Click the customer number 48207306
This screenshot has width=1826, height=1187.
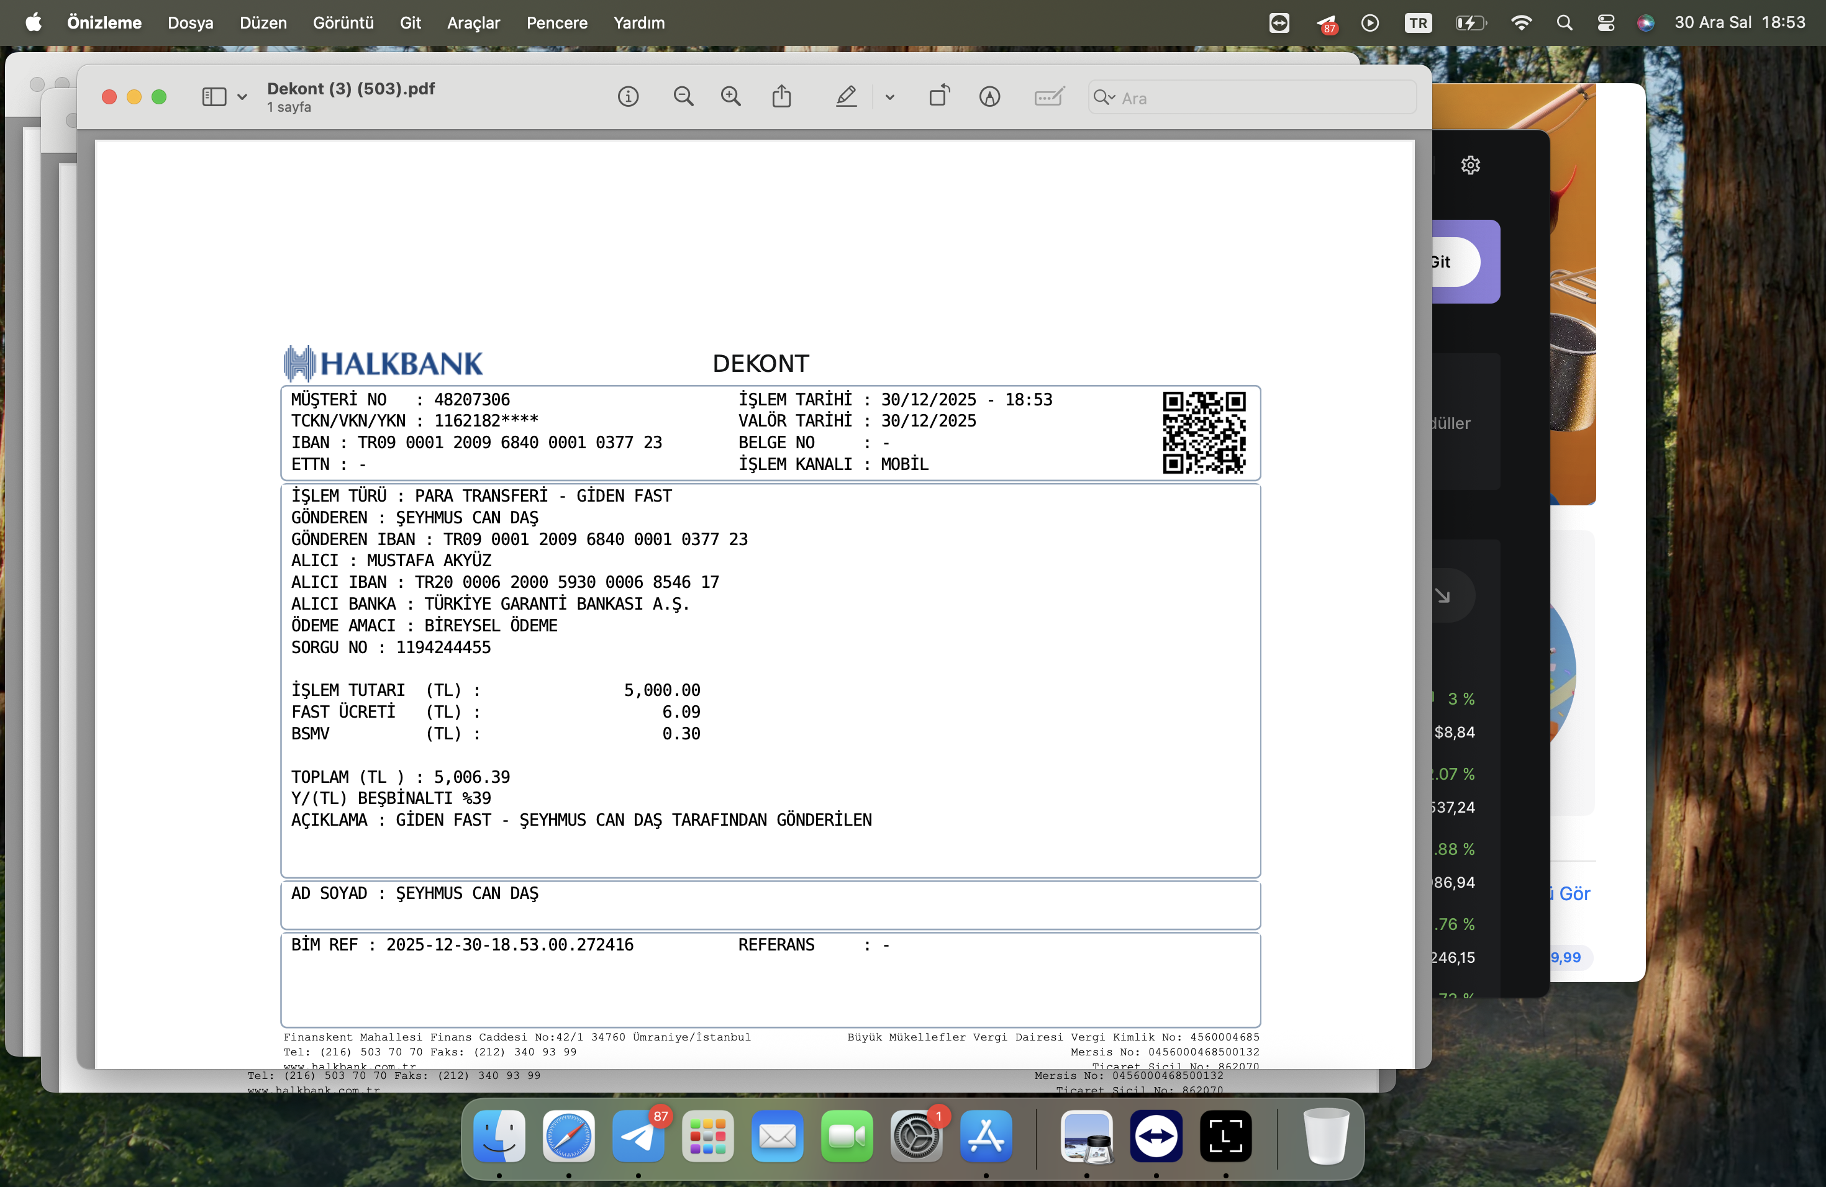pos(472,400)
